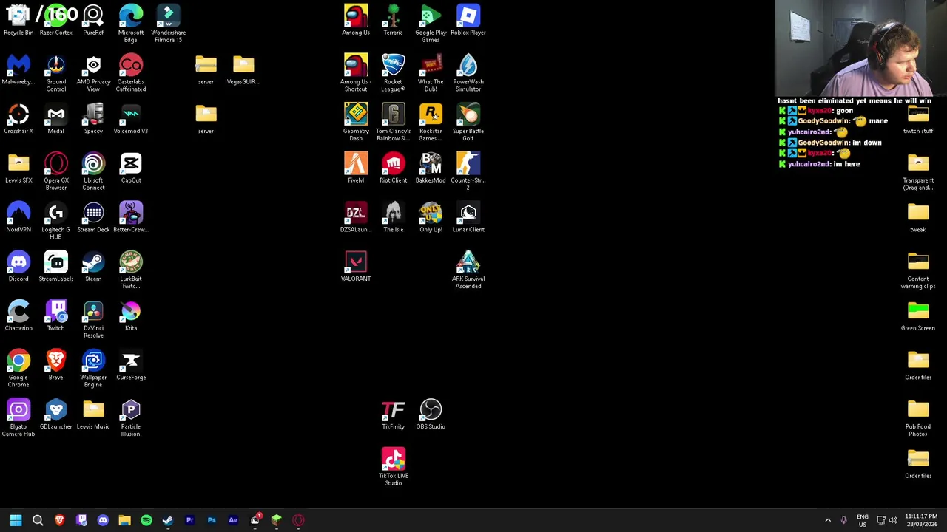947x532 pixels.
Task: Select the Better-Crew desktop icon
Action: pyautogui.click(x=131, y=218)
